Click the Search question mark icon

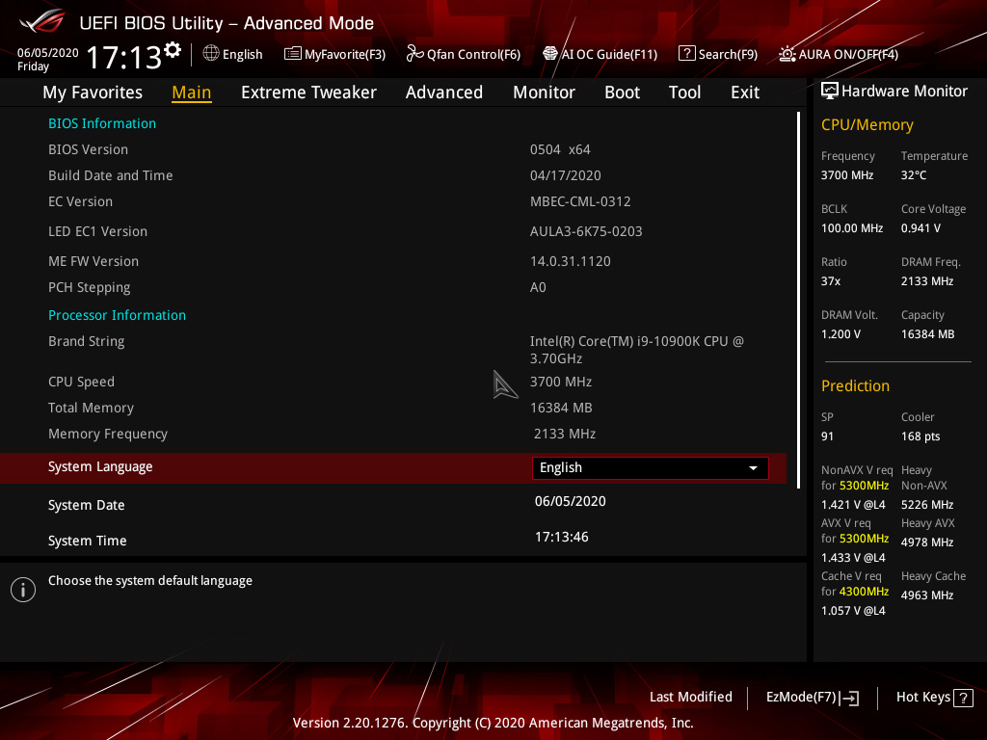tap(686, 54)
